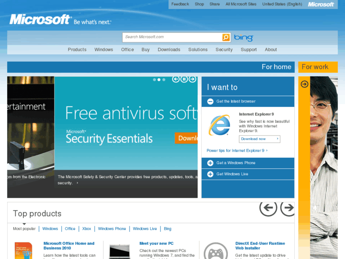Viewport: 345px width, 259px height.
Task: Click into the Search Microsoft.com field
Action: (x=173, y=37)
